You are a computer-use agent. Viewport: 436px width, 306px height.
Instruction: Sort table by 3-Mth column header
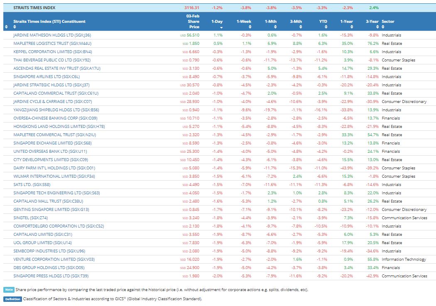[296, 22]
